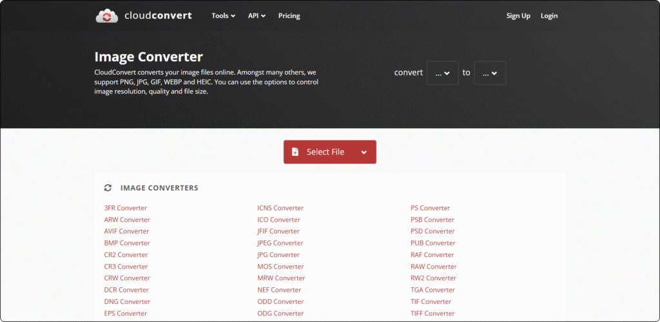Viewport: 660px width, 322px height.
Task: Open the CRW Converter link
Action: [127, 278]
